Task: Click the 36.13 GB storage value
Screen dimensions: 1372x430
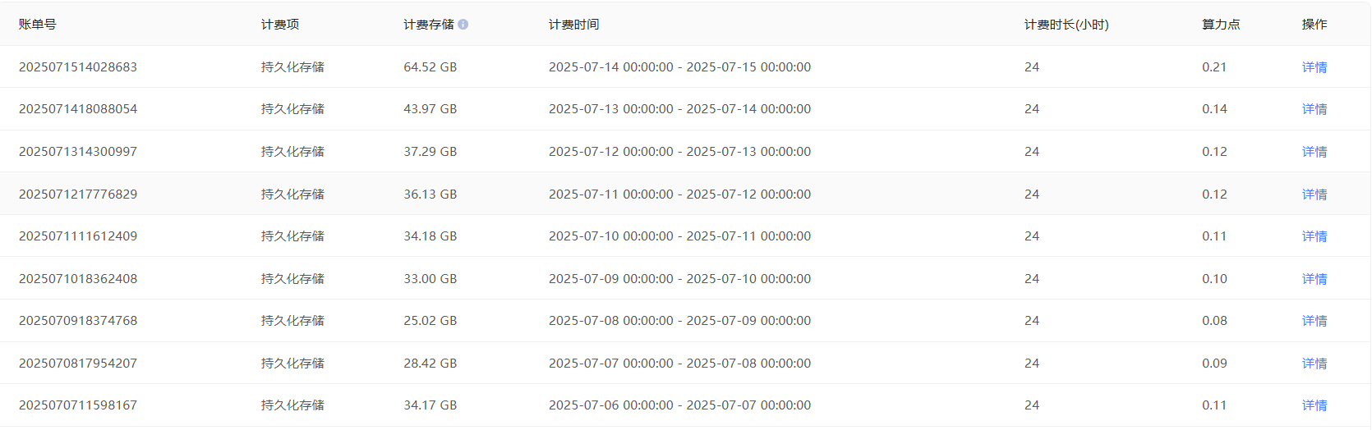Action: tap(430, 194)
